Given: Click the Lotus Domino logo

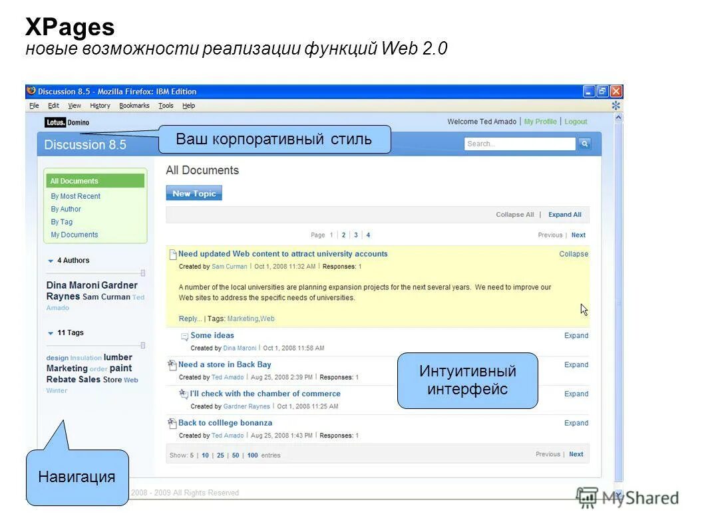Looking at the screenshot, I should [x=67, y=123].
